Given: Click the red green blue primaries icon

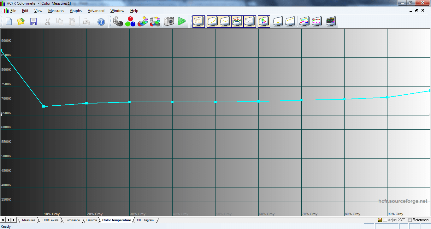Looking at the screenshot, I should click(x=130, y=22).
